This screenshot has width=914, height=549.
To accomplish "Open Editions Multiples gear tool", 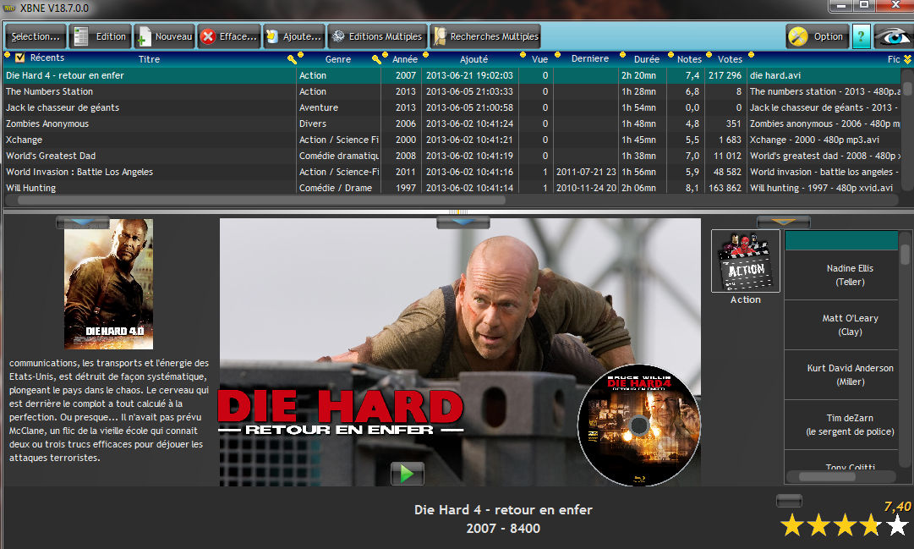I will [375, 36].
